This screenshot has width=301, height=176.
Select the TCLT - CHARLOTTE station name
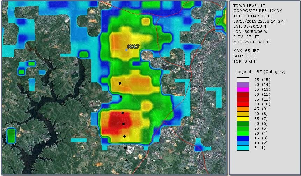click(x=252, y=16)
